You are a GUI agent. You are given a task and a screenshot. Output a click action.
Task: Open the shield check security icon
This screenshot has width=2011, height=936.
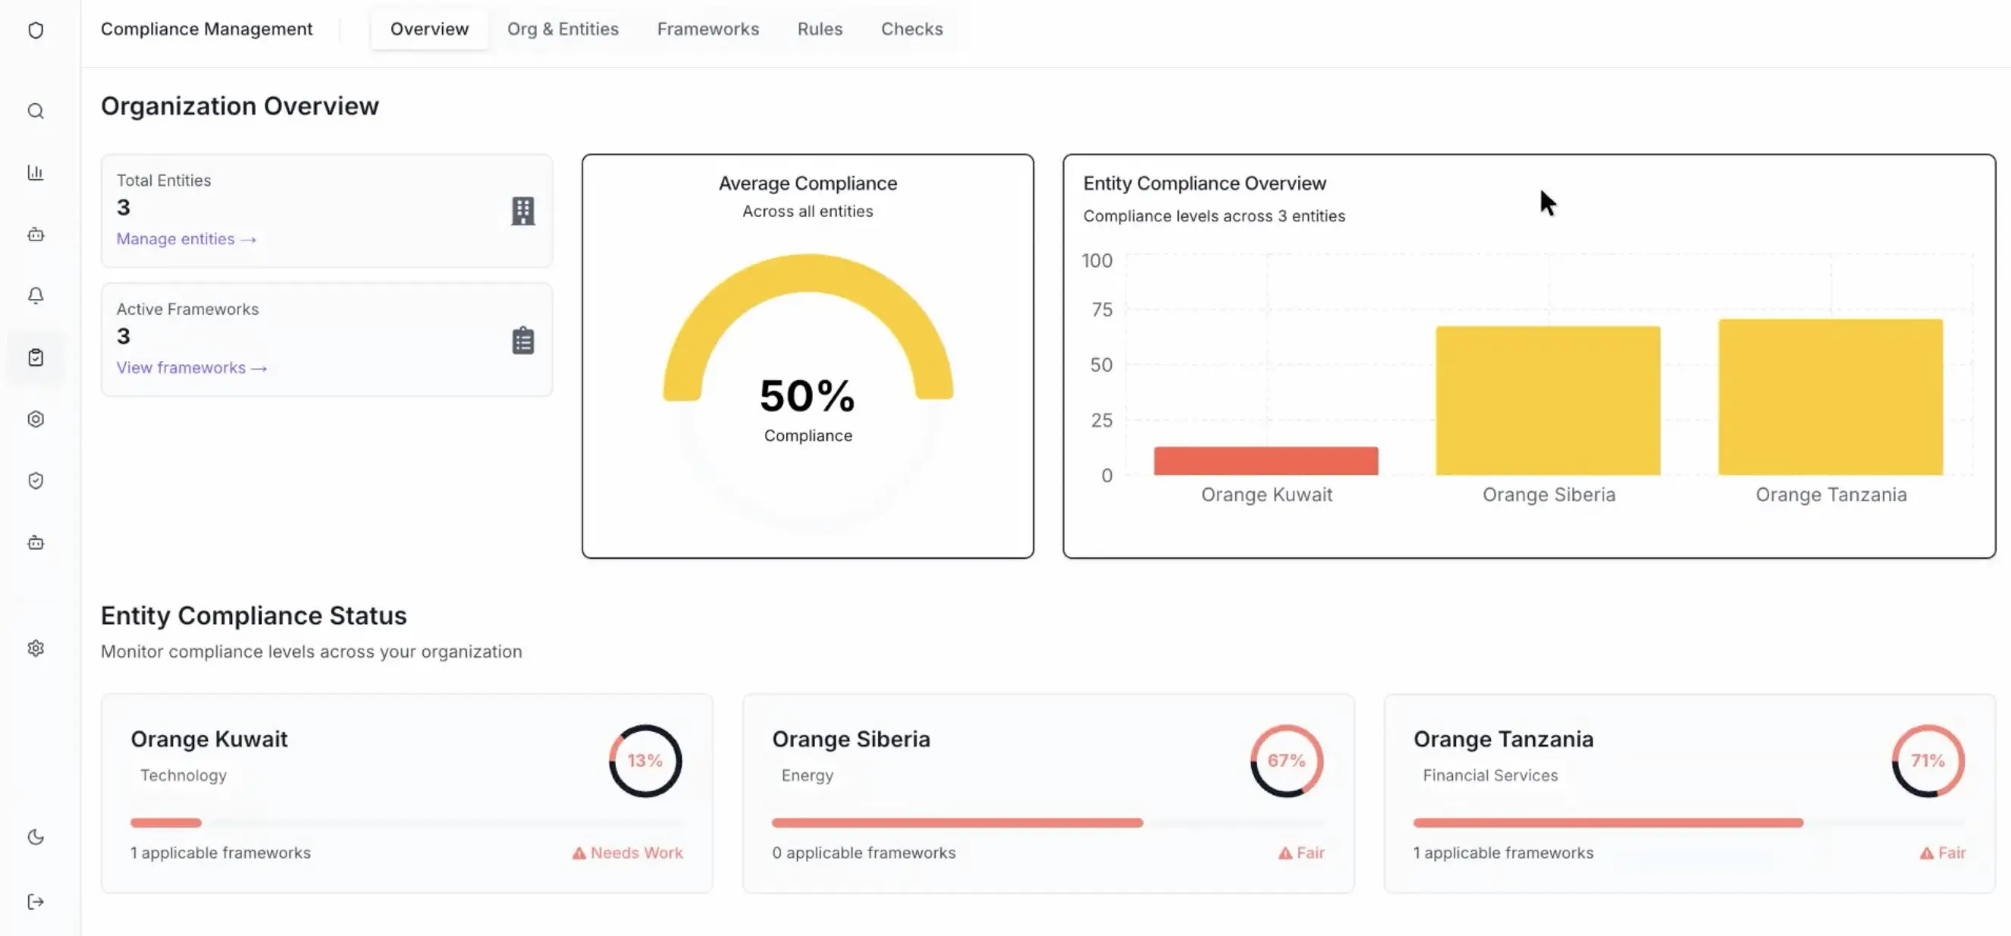coord(35,481)
